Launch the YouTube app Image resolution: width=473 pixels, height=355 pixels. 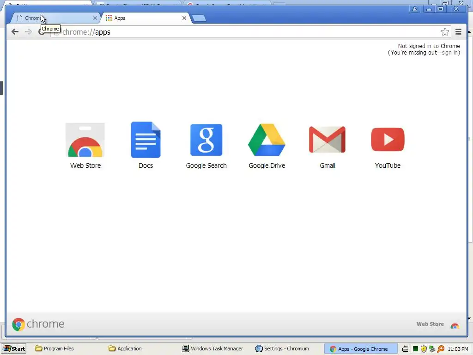pos(388,140)
